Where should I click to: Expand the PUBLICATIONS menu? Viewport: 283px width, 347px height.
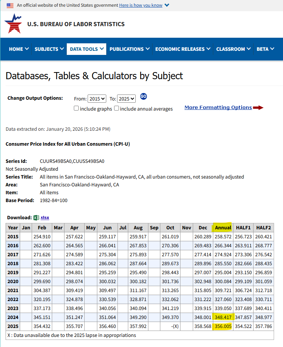point(129,49)
